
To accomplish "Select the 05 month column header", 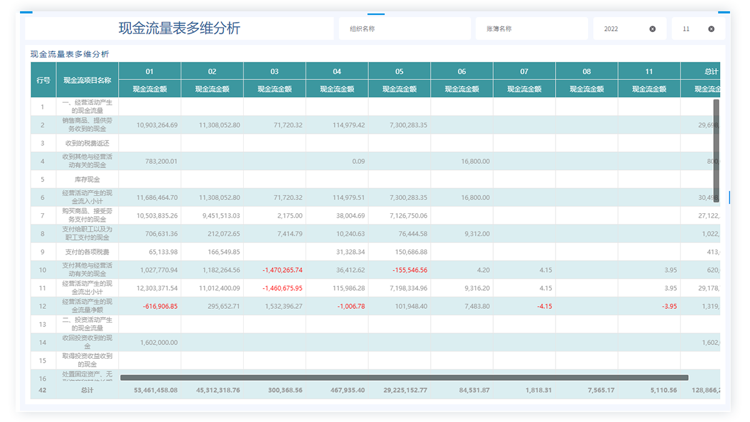I will click(399, 71).
